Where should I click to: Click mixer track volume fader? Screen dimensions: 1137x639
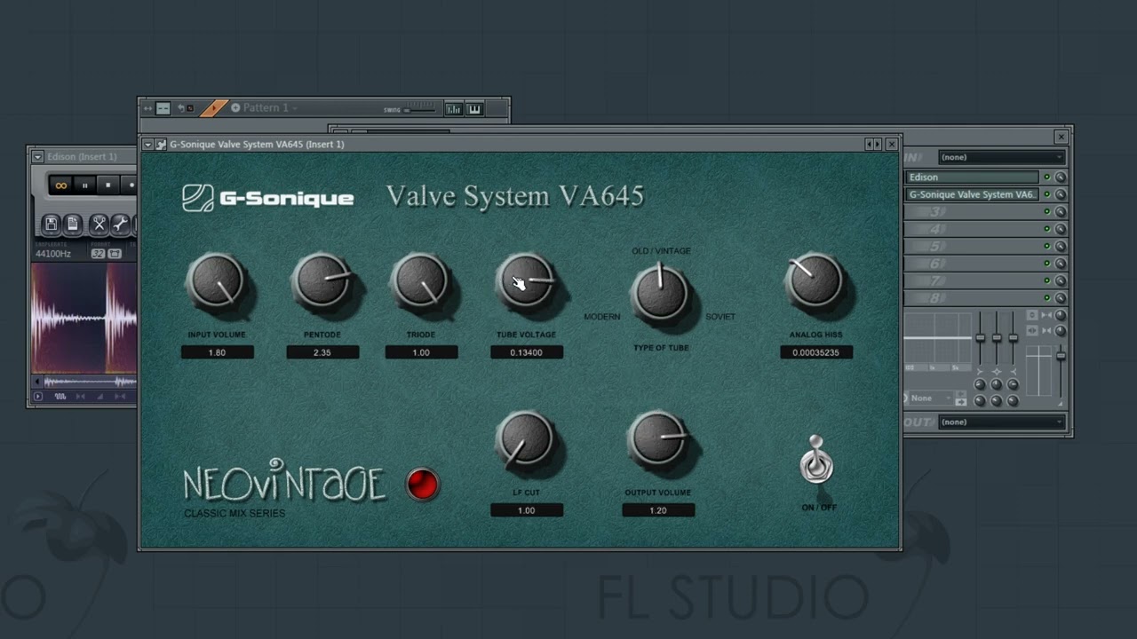(x=1060, y=357)
